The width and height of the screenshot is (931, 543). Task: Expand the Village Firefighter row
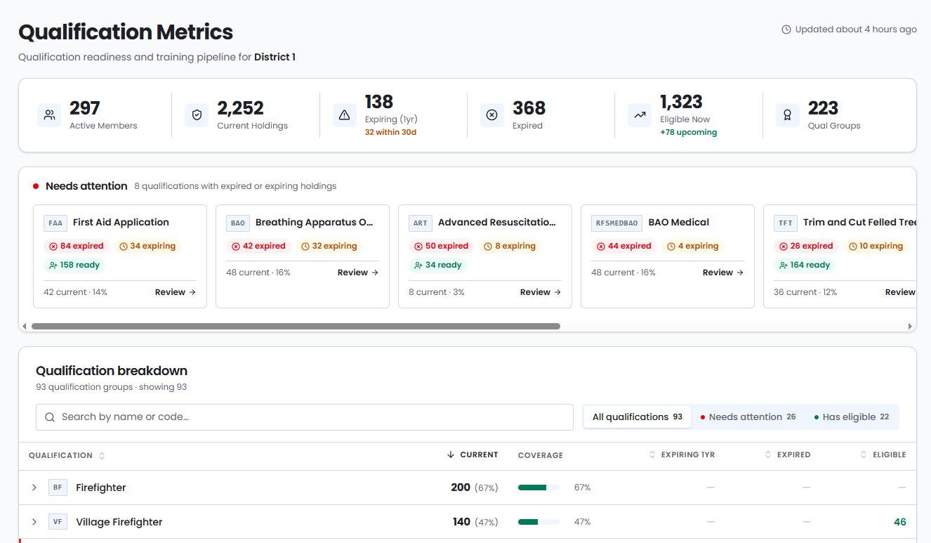(x=34, y=522)
